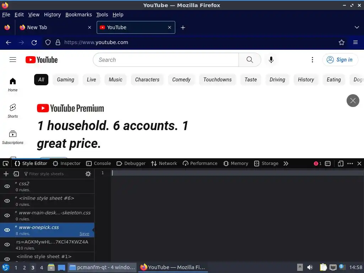Go back using the browser back arrow
Viewport: 364px width, 273px height.
[9, 43]
